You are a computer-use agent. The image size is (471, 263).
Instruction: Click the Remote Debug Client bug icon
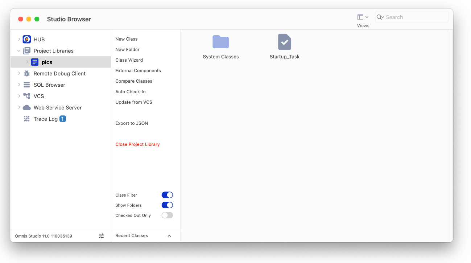point(26,73)
